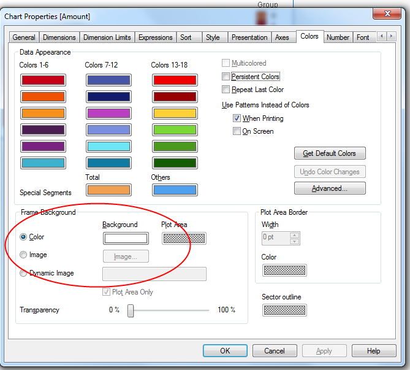Viewport: 410px width, 370px height.
Task: Edit the medium green swatch in Colors 13-18
Action: click(175, 147)
